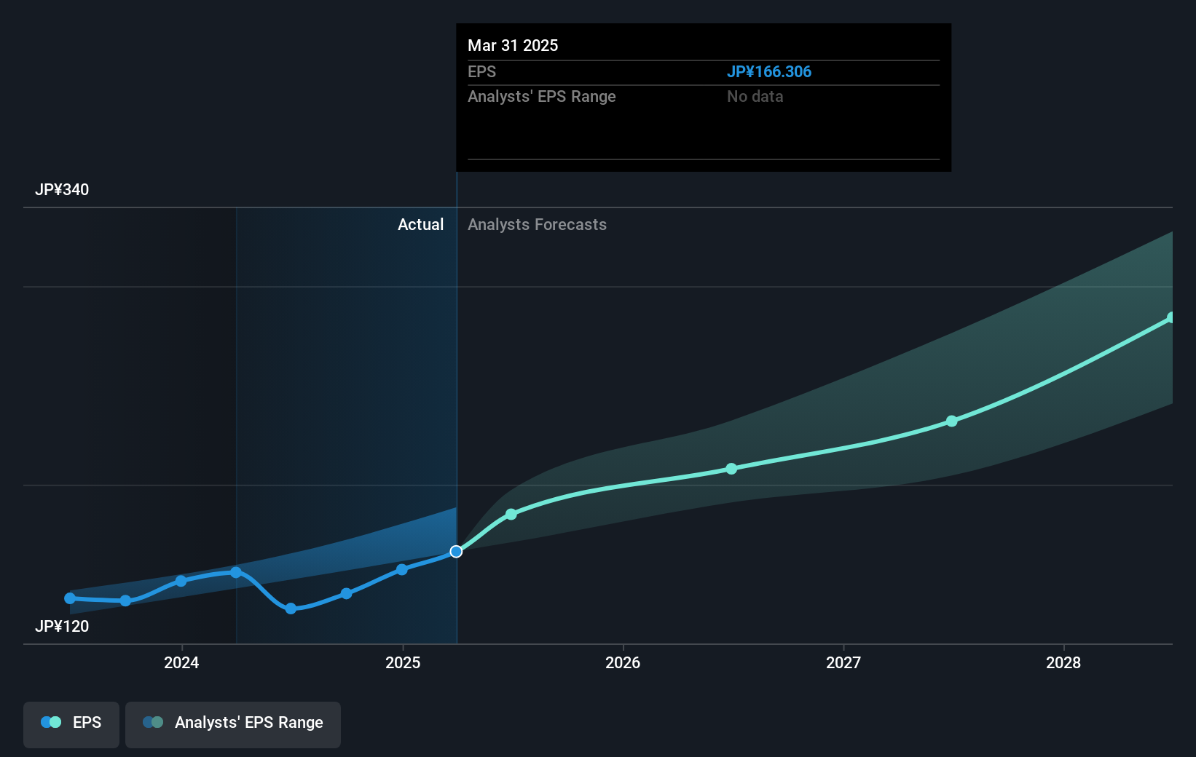This screenshot has width=1196, height=757.
Task: Click the 2024 x-axis label
Action: pos(181,662)
